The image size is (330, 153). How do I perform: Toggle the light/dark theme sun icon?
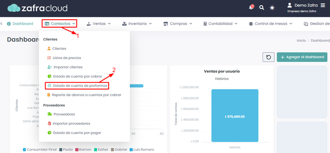pyautogui.click(x=272, y=8)
